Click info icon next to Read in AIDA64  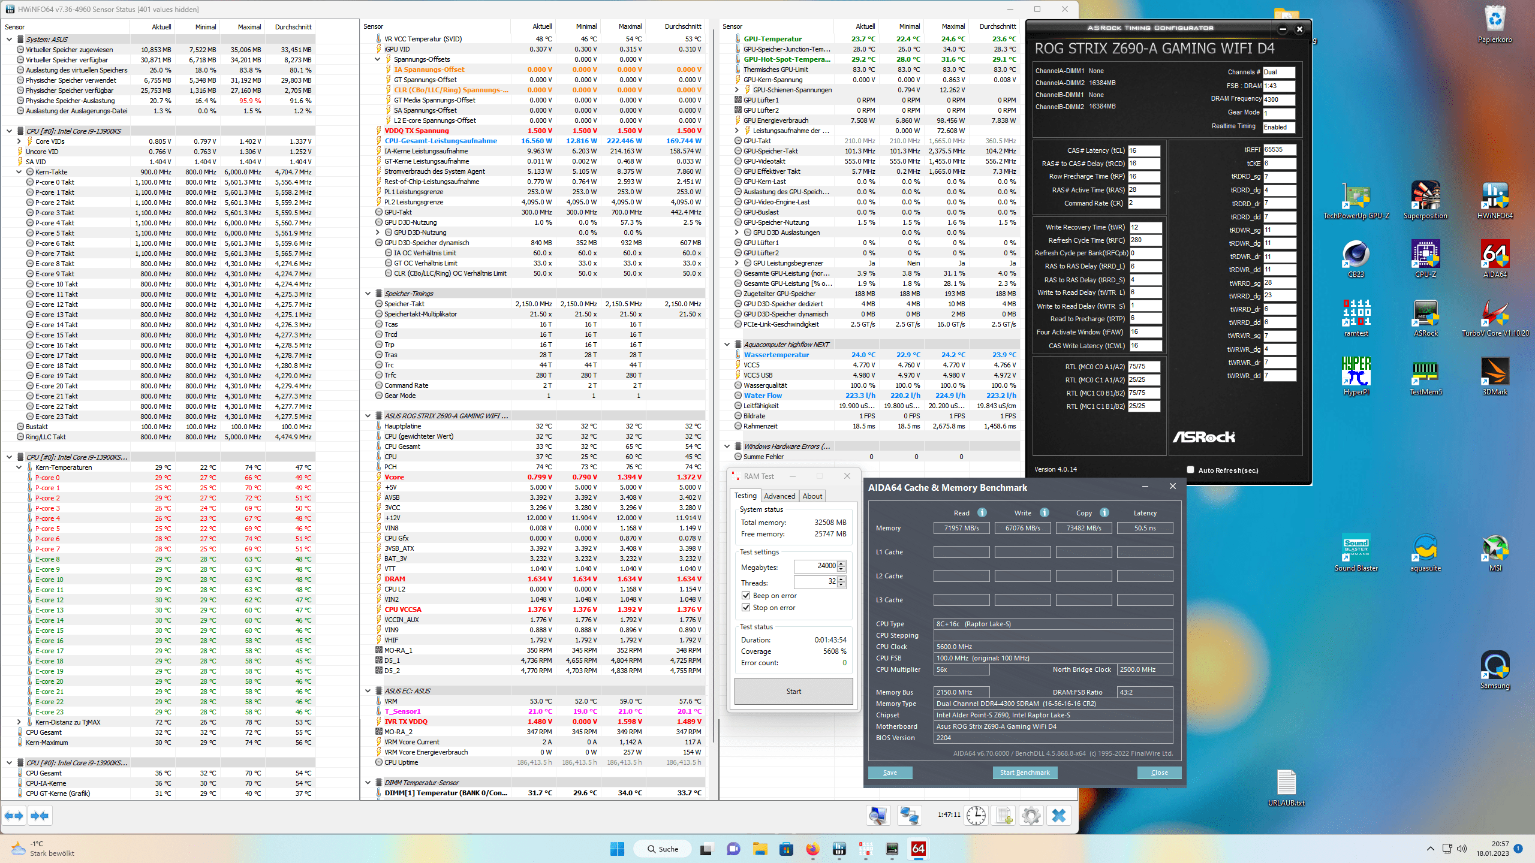coord(982,512)
